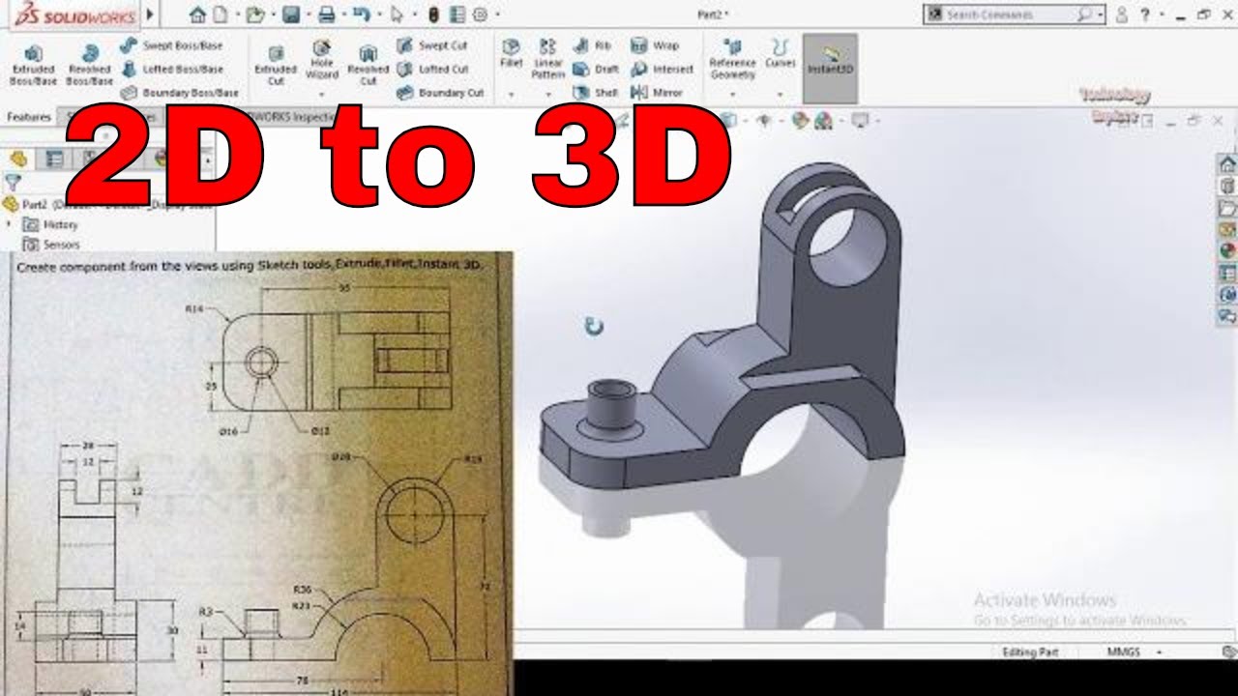
Task: Activate the Extruded Cut tool
Action: tap(276, 66)
